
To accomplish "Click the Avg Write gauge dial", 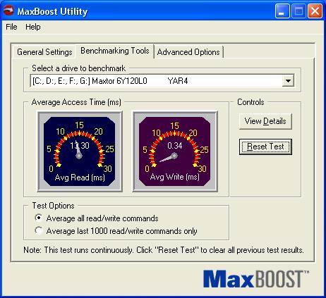I will coord(175,151).
